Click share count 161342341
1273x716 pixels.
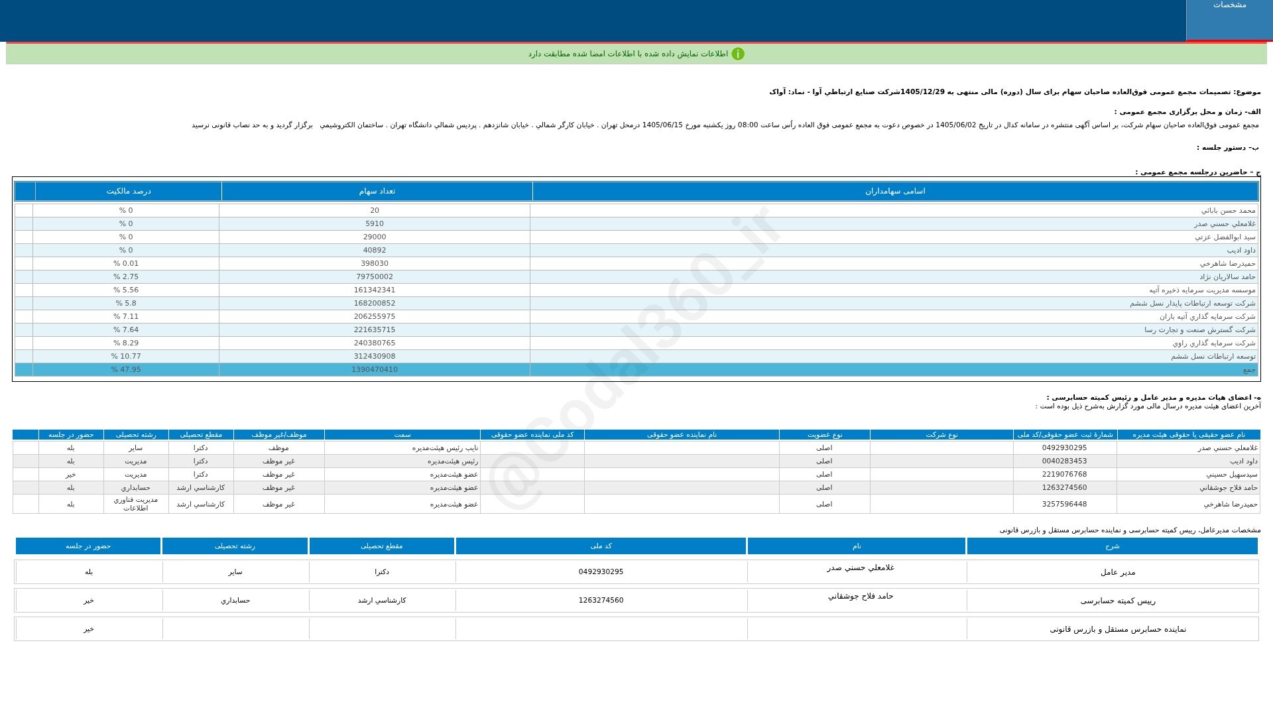(x=375, y=290)
